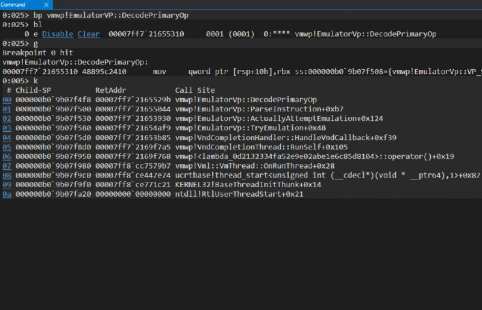
Task: Click 'bp vmwp!EmulatorVP::DecodePrimaryOp' command text
Action: 111,16
